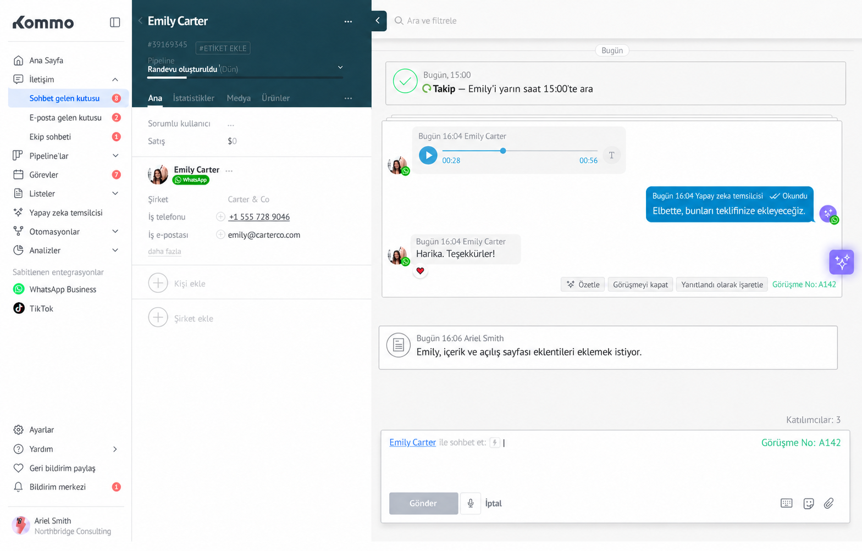This screenshot has width=862, height=551.
Task: Click Görüşmeyi kapat button
Action: [640, 285]
